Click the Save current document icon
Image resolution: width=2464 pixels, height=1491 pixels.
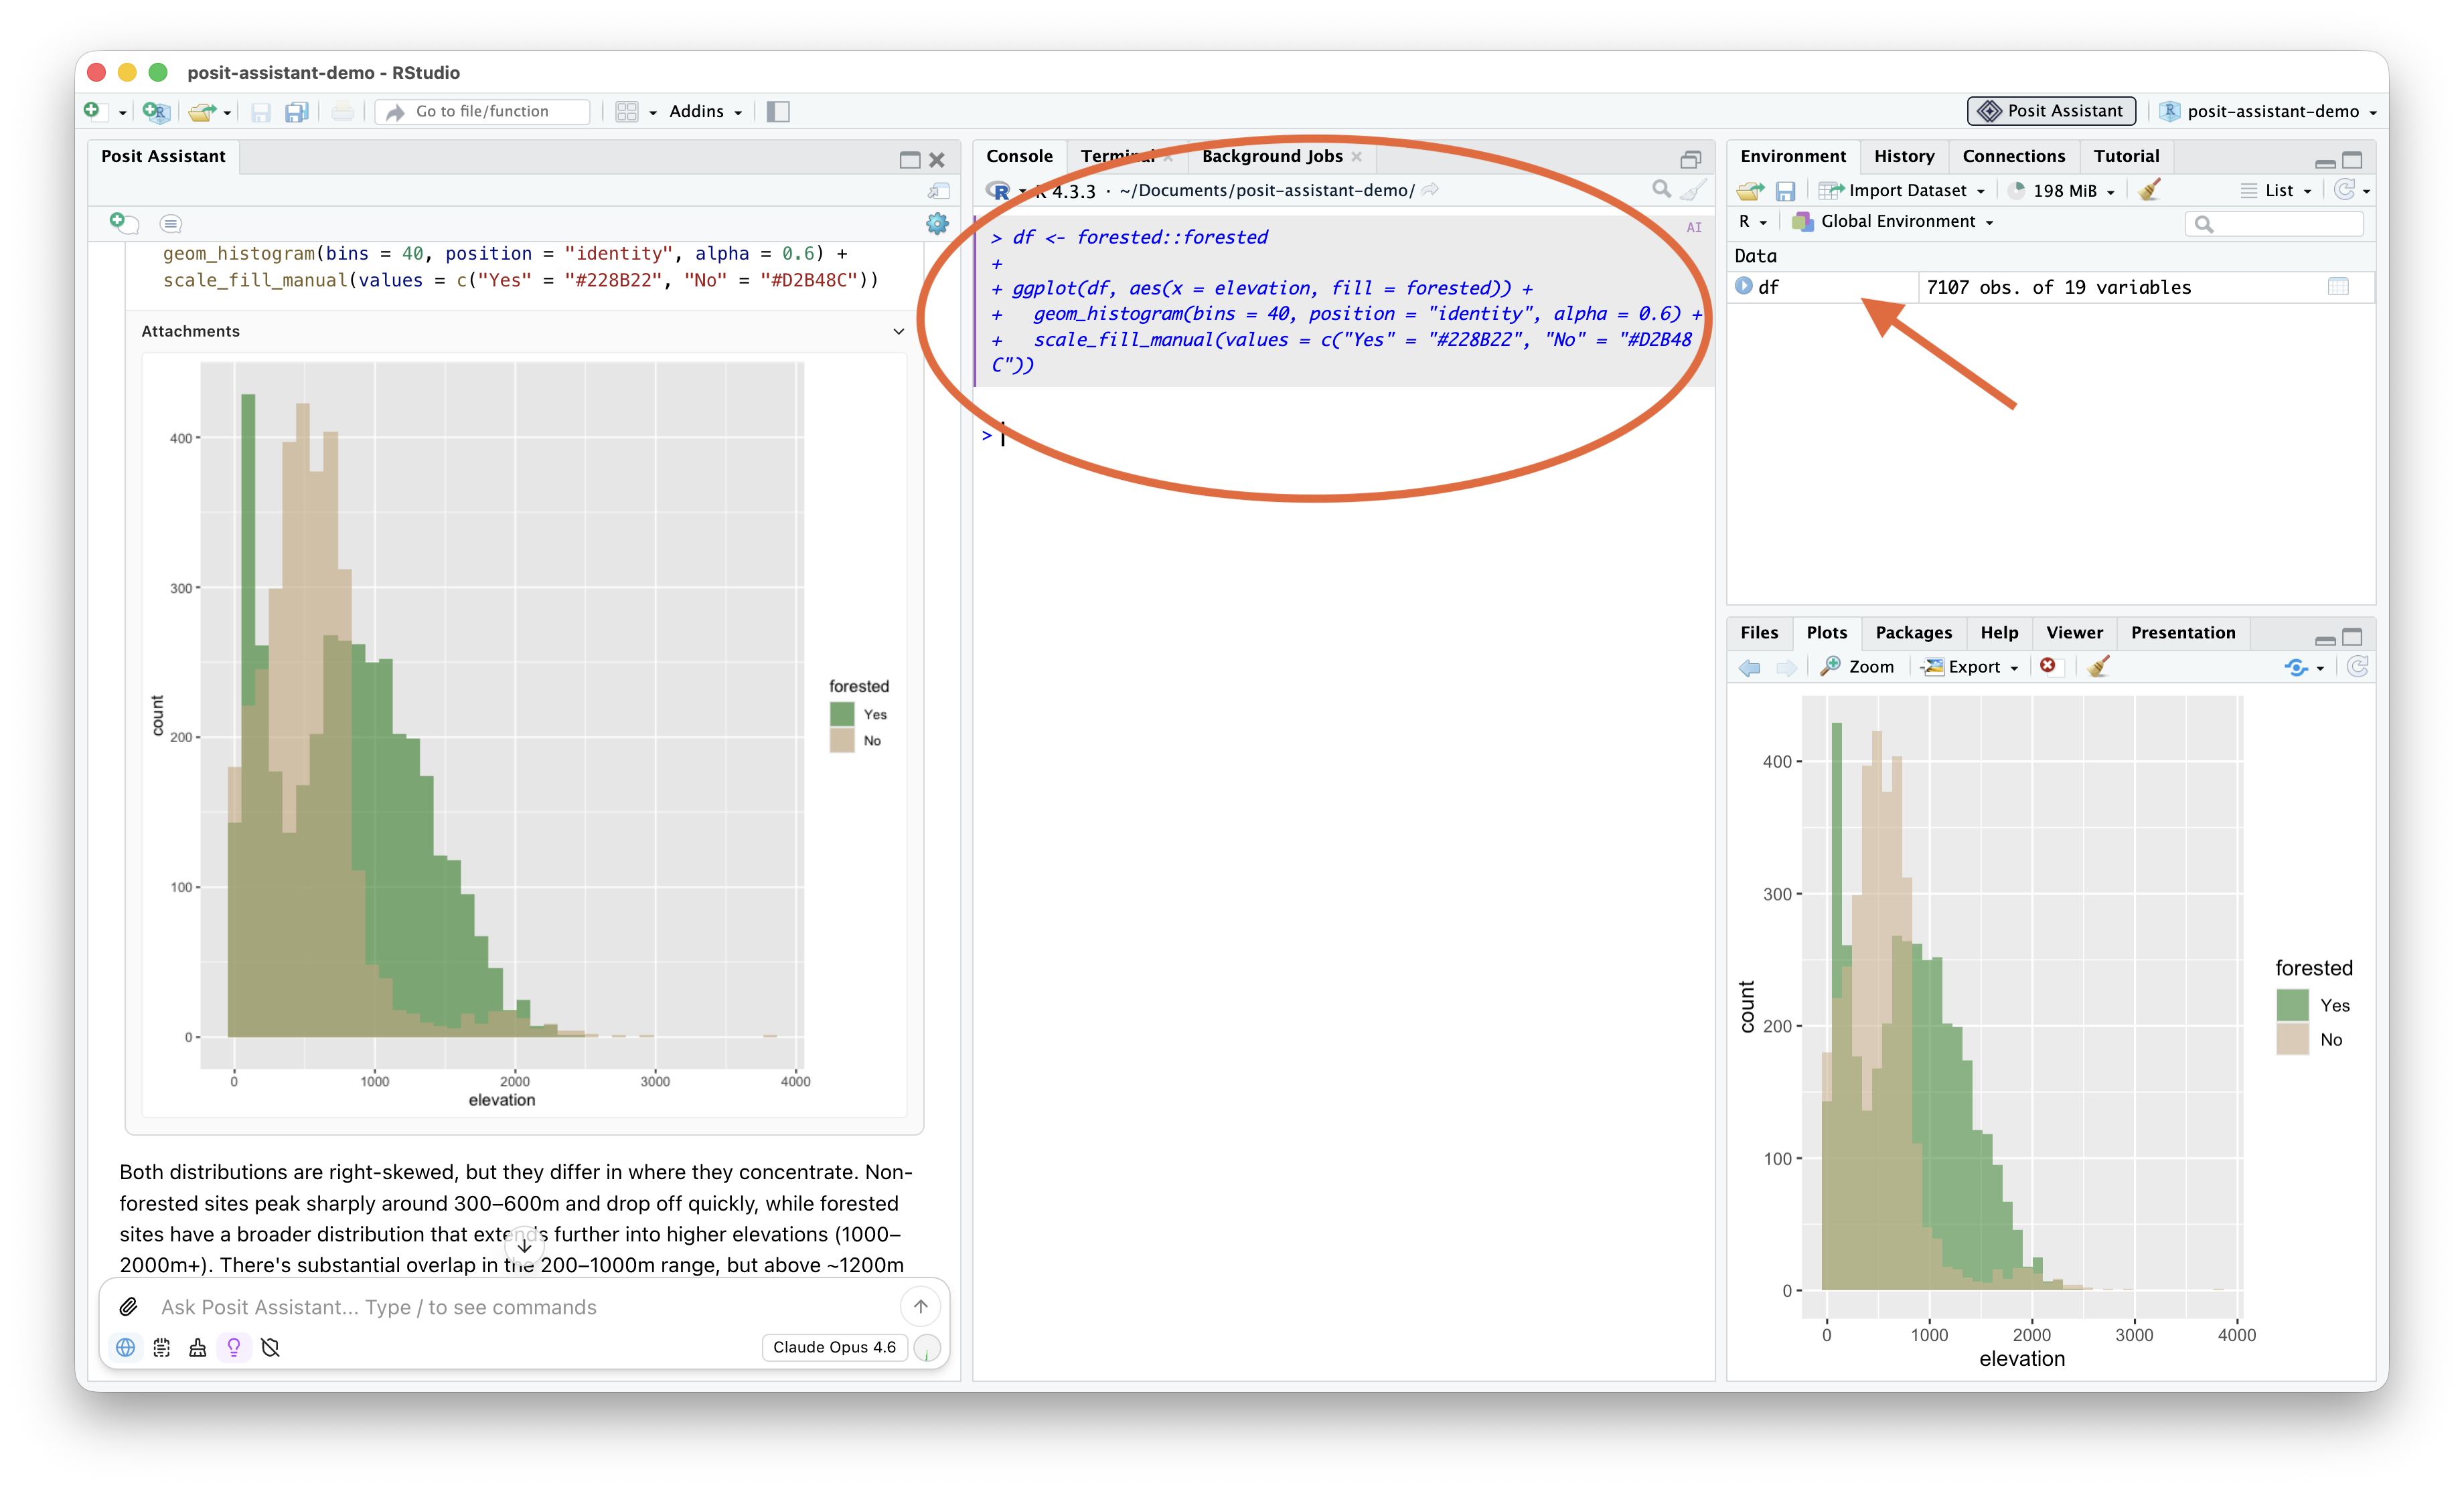tap(261, 112)
